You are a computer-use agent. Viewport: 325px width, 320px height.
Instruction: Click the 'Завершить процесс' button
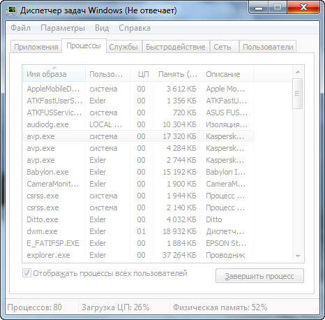[259, 276]
